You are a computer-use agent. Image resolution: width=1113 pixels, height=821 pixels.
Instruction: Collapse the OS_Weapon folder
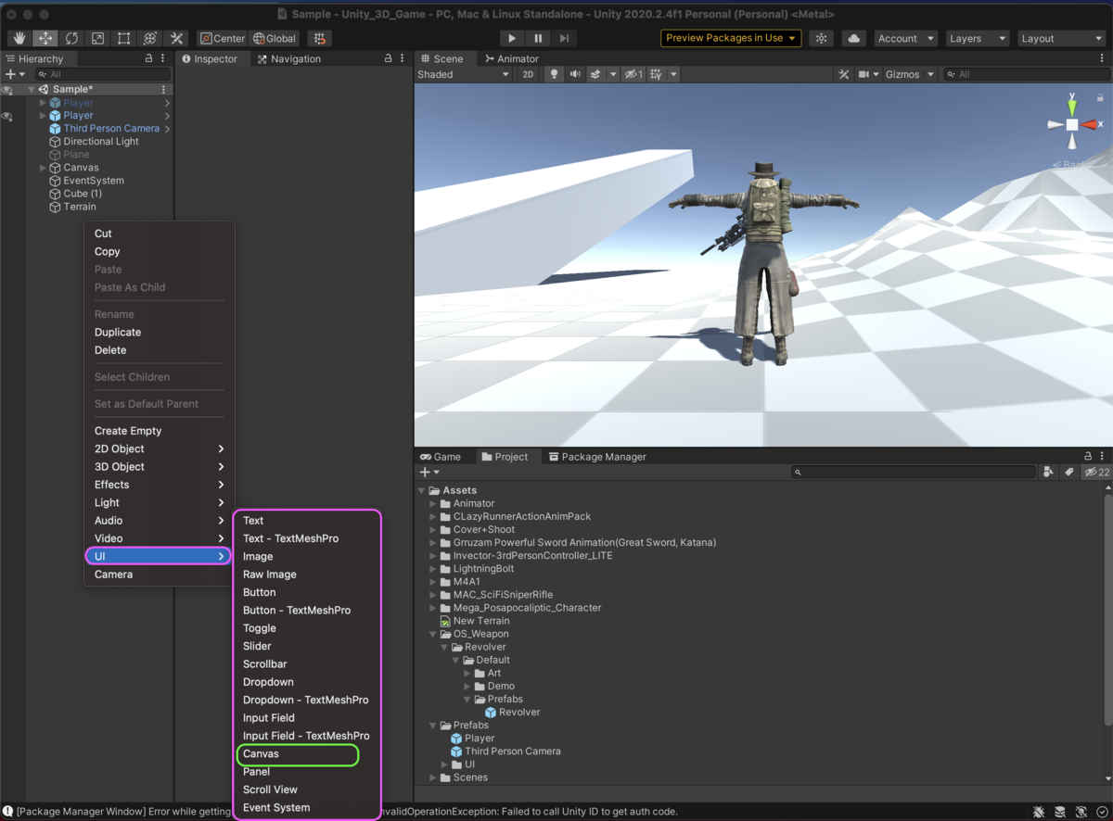click(433, 634)
